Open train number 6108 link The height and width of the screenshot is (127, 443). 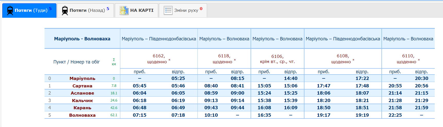343,56
